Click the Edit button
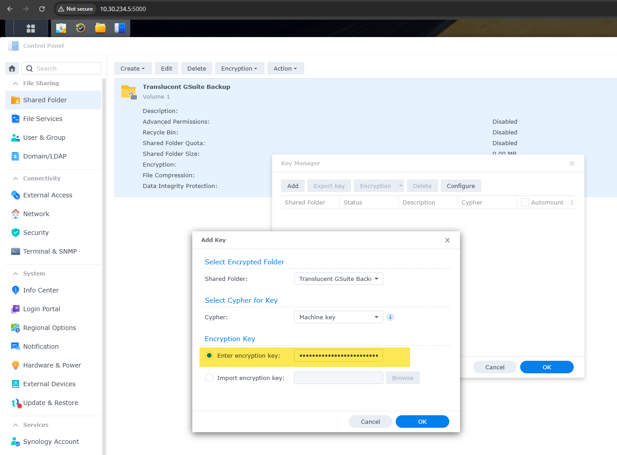 coord(167,68)
